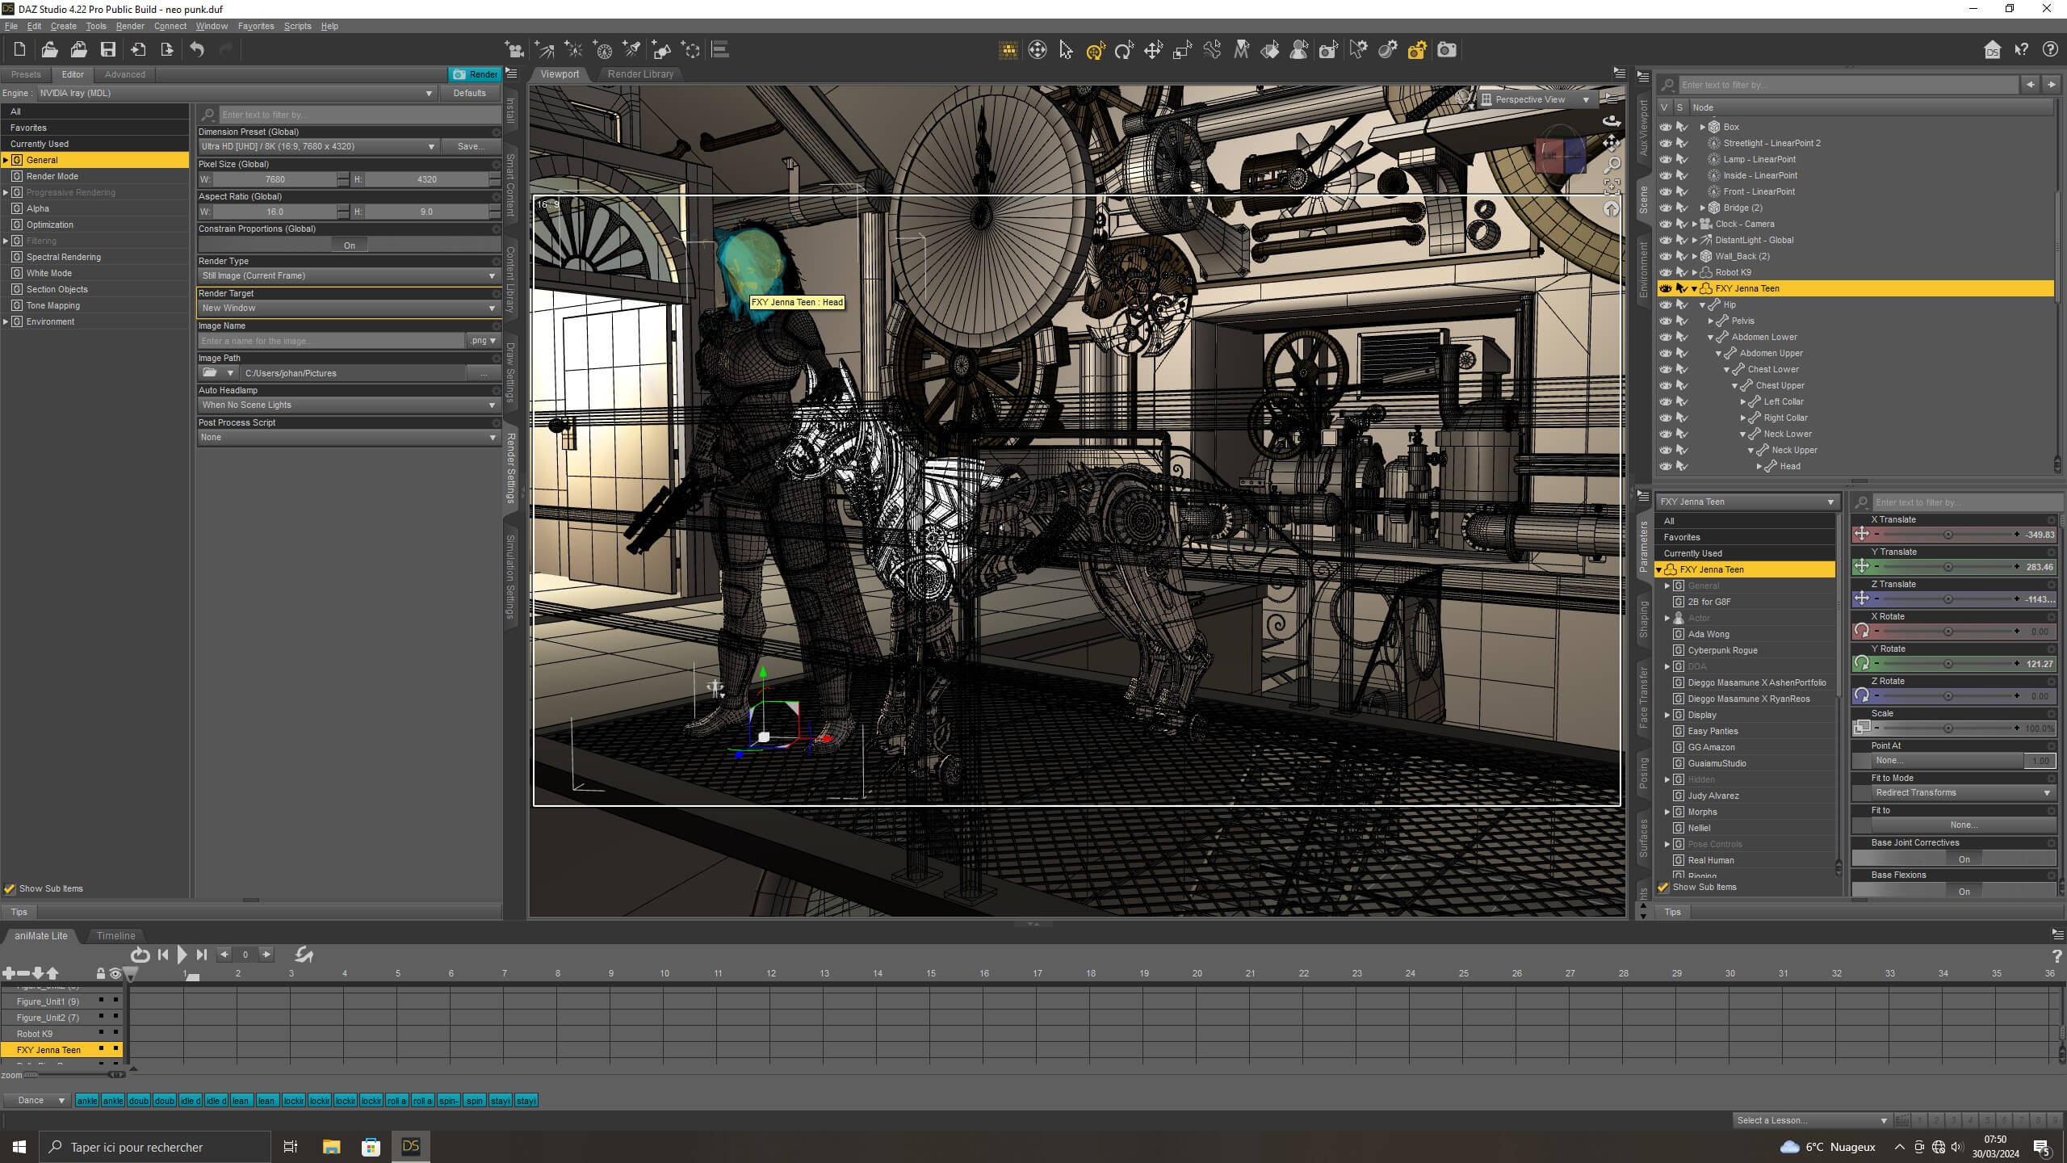2067x1163 pixels.
Task: Select the Translate tool in toolbar
Action: (1153, 51)
